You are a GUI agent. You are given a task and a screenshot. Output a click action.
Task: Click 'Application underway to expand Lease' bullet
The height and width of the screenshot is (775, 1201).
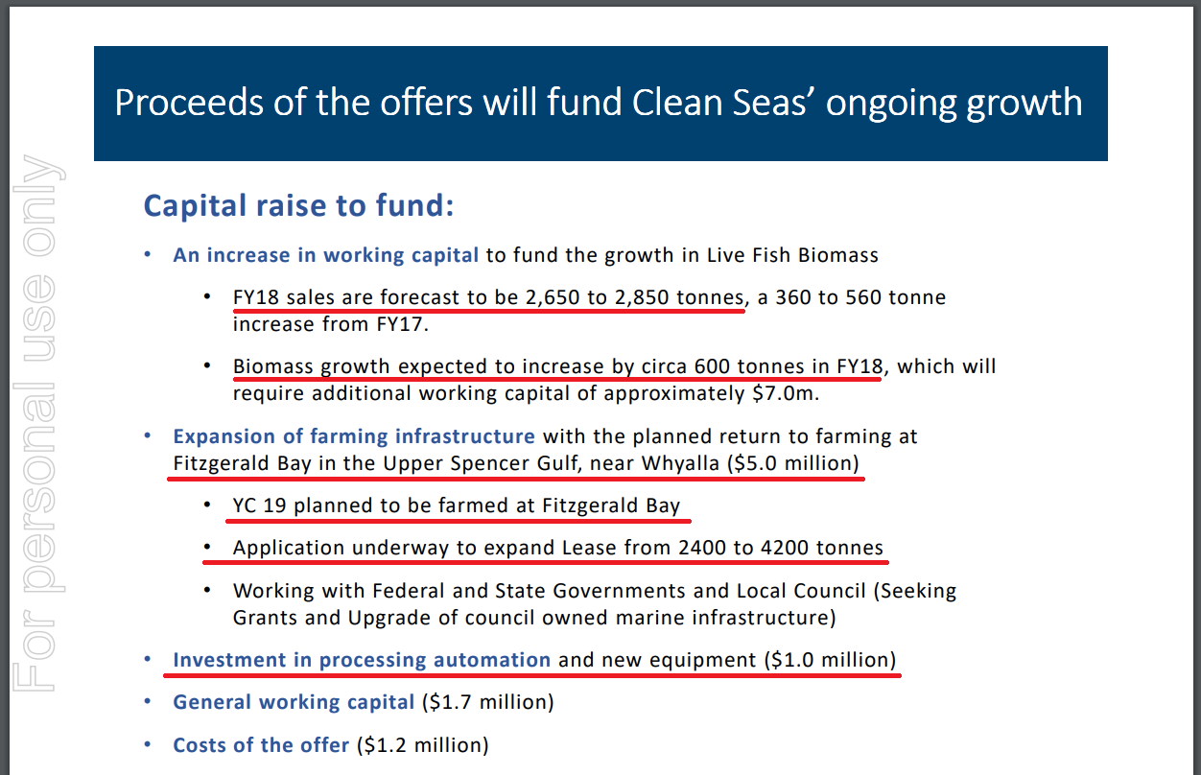(x=558, y=548)
